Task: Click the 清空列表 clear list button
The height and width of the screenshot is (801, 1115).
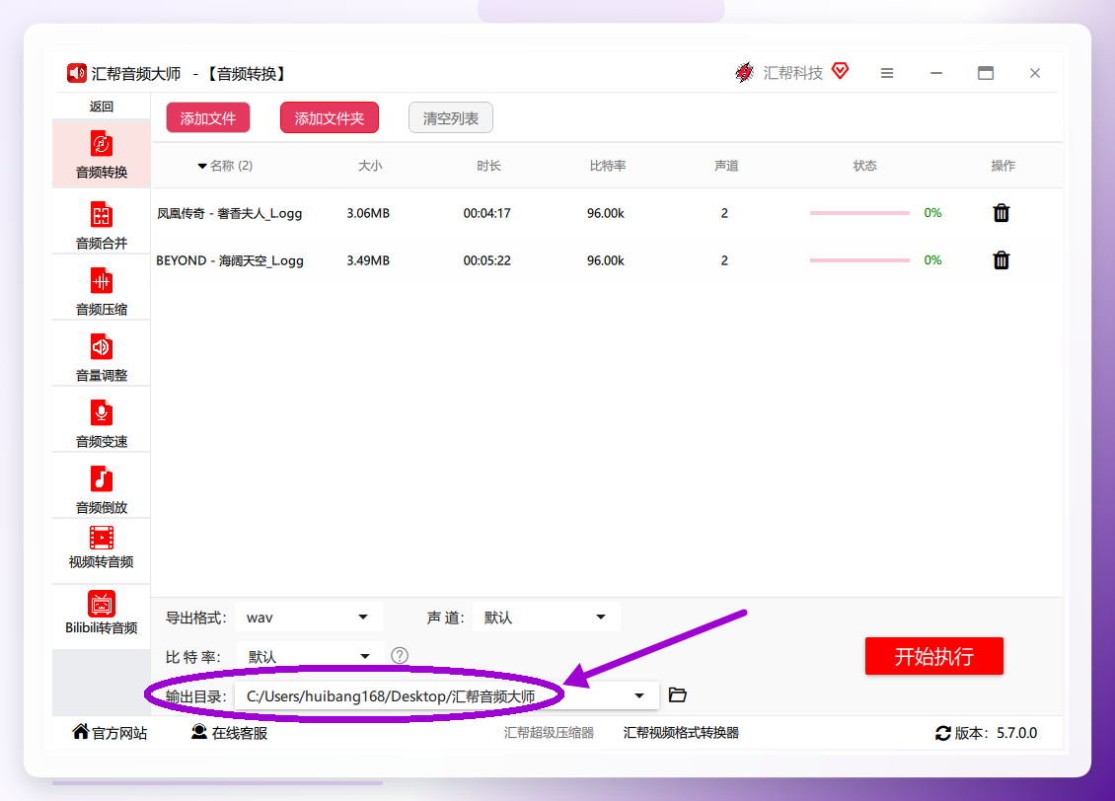Action: coord(451,118)
